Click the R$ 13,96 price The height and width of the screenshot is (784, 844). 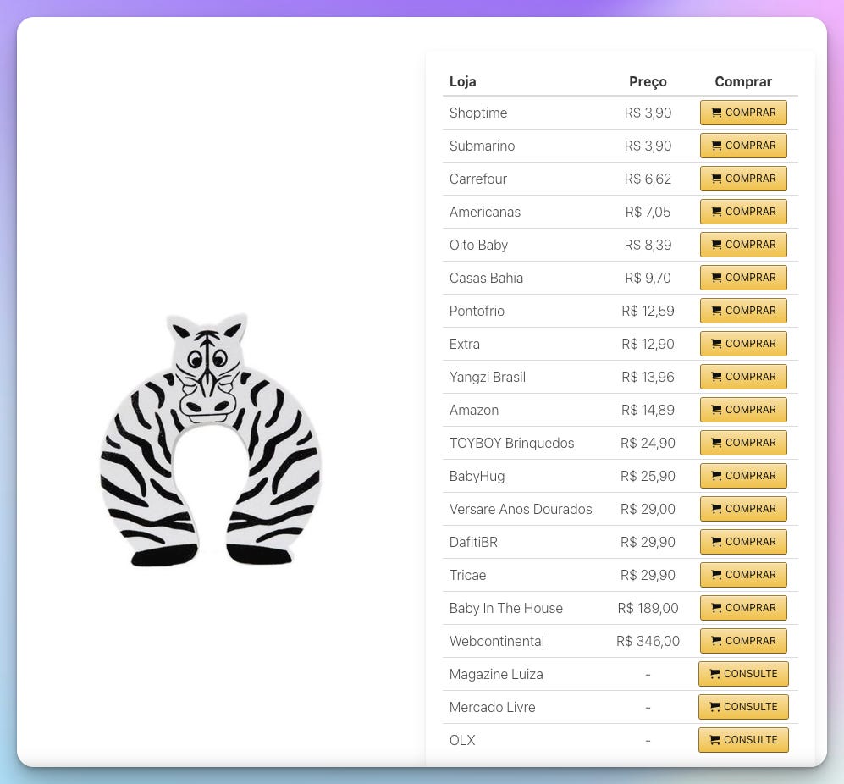point(648,377)
